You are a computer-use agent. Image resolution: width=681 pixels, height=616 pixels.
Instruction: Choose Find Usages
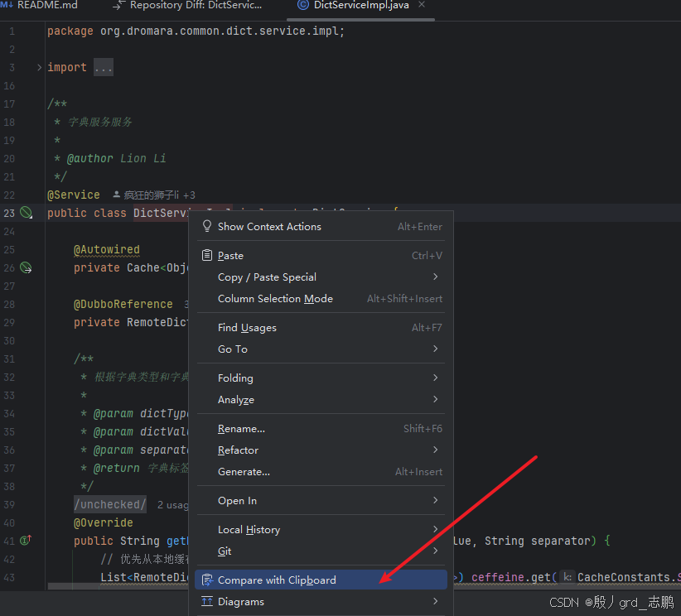tap(321, 328)
